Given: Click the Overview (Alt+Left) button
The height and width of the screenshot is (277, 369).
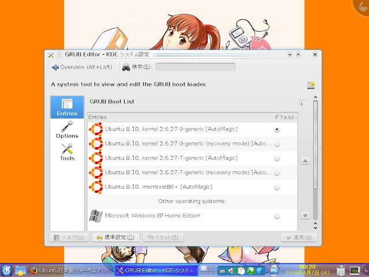Looking at the screenshot, I should pyautogui.click(x=82, y=67).
